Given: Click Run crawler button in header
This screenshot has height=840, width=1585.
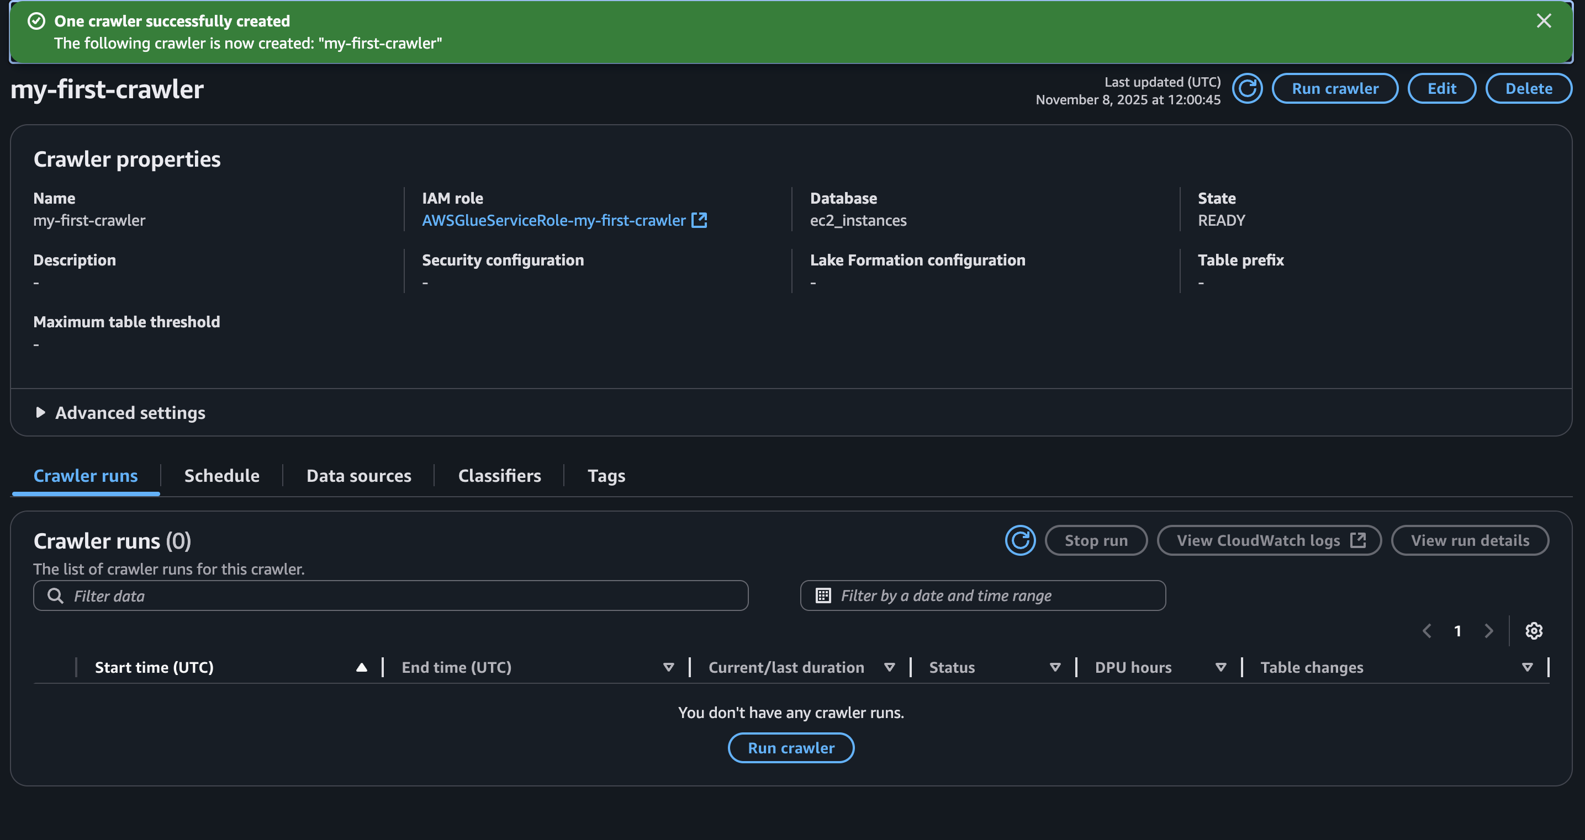Looking at the screenshot, I should (1335, 88).
